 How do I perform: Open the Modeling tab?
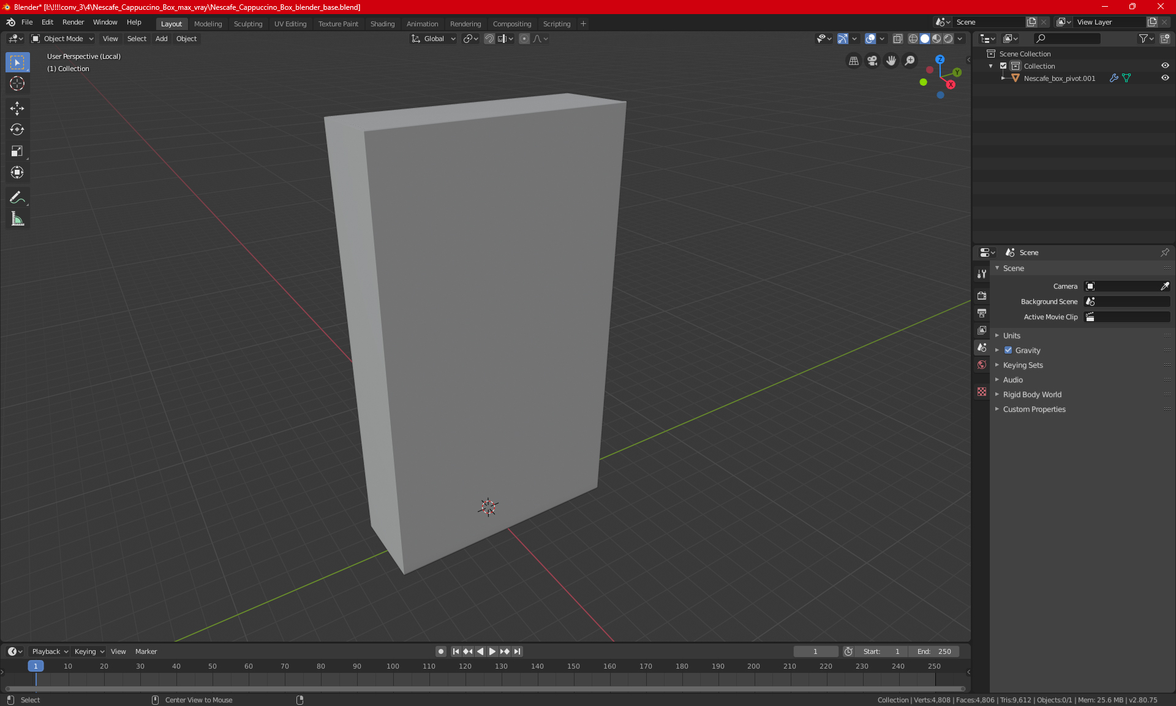pos(208,23)
